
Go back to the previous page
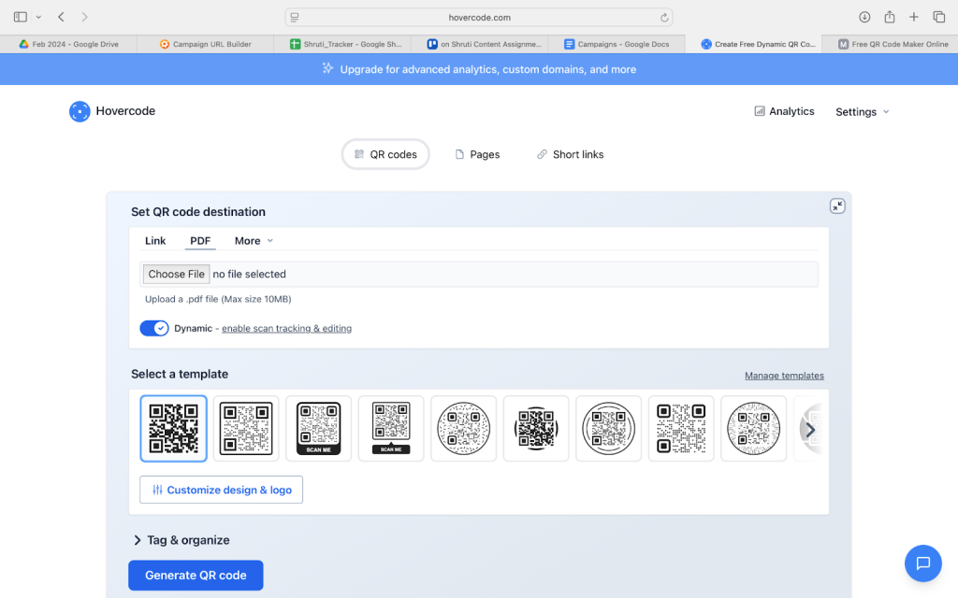point(62,17)
